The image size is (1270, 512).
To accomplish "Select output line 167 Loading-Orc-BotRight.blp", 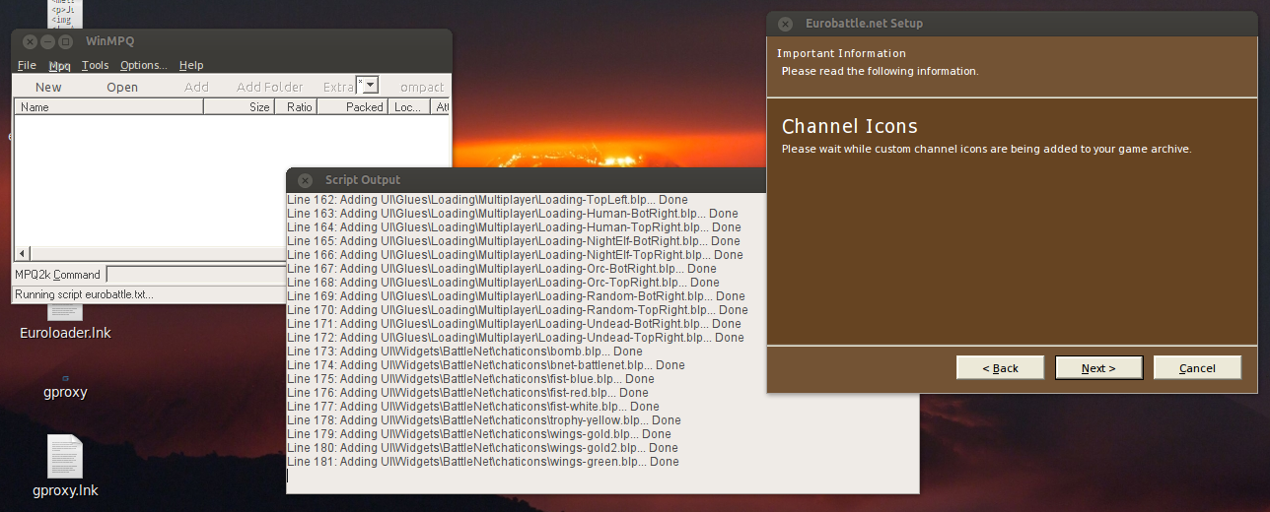I will point(502,269).
